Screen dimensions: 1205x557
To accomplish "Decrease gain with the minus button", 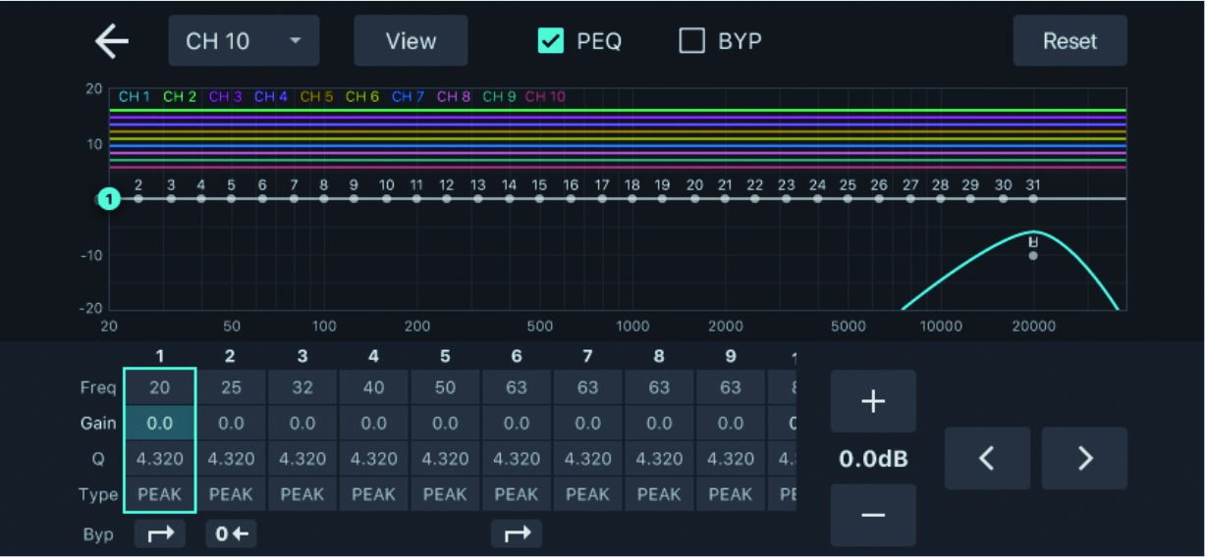I will click(873, 515).
